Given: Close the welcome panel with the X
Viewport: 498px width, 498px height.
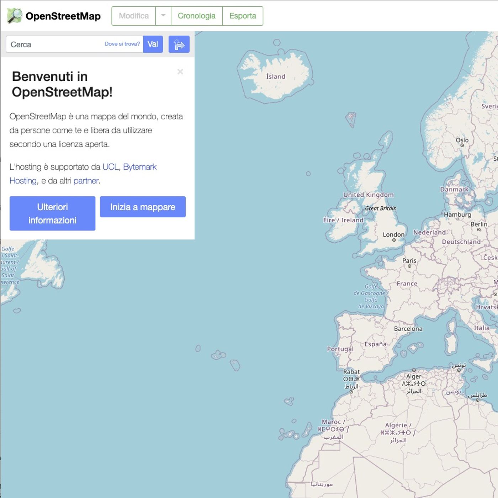Looking at the screenshot, I should 180,71.
